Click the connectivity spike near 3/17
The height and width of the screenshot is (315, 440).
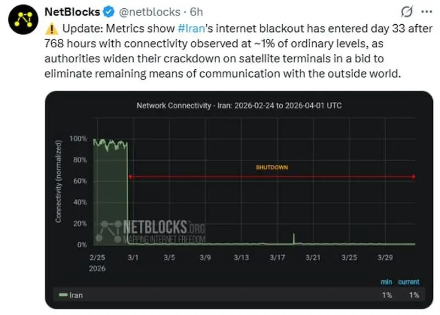pos(294,237)
